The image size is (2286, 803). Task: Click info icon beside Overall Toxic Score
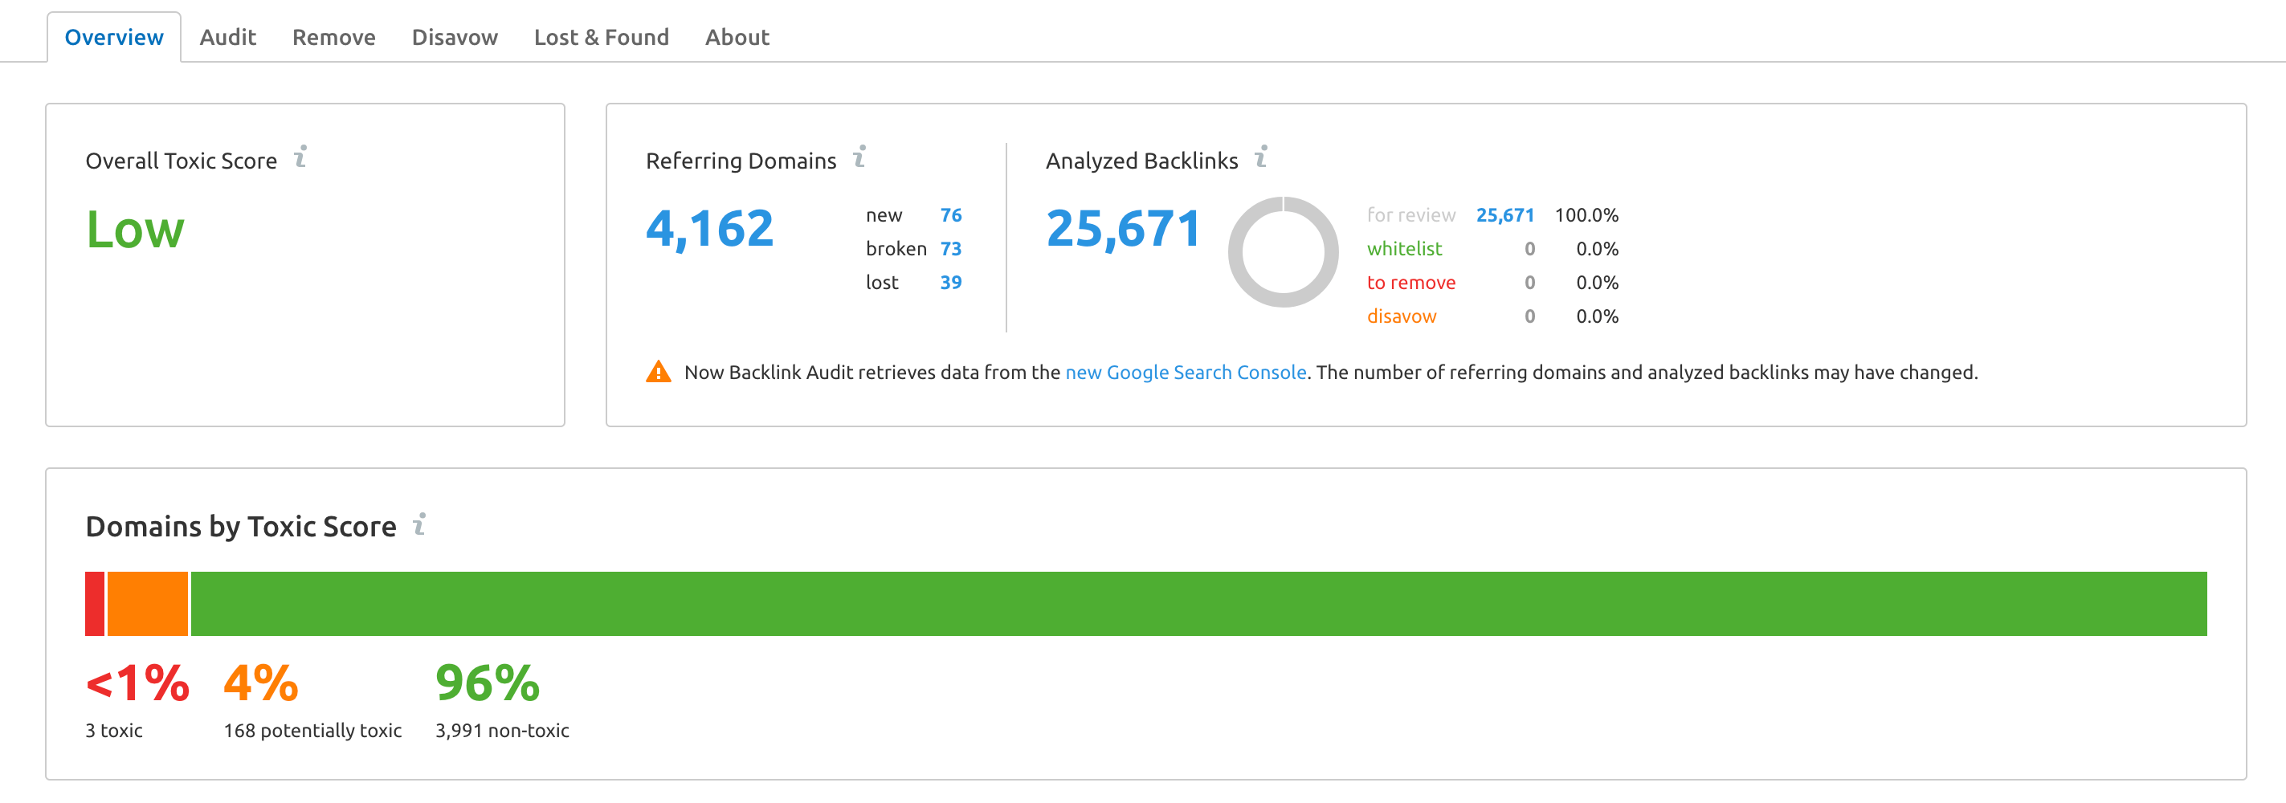[301, 157]
